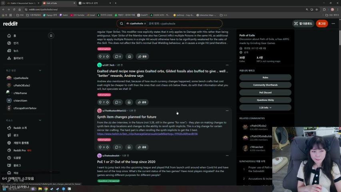
Task: Switch to the third PoE browser tab
Action: pos(95,3)
